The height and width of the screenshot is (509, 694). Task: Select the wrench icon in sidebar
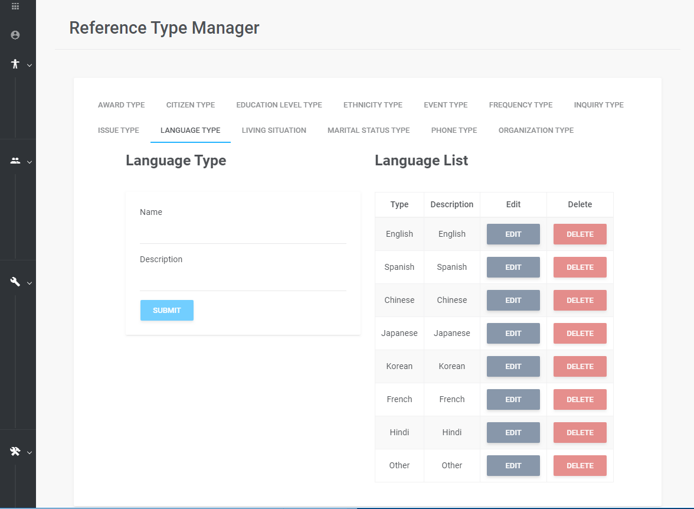[15, 282]
